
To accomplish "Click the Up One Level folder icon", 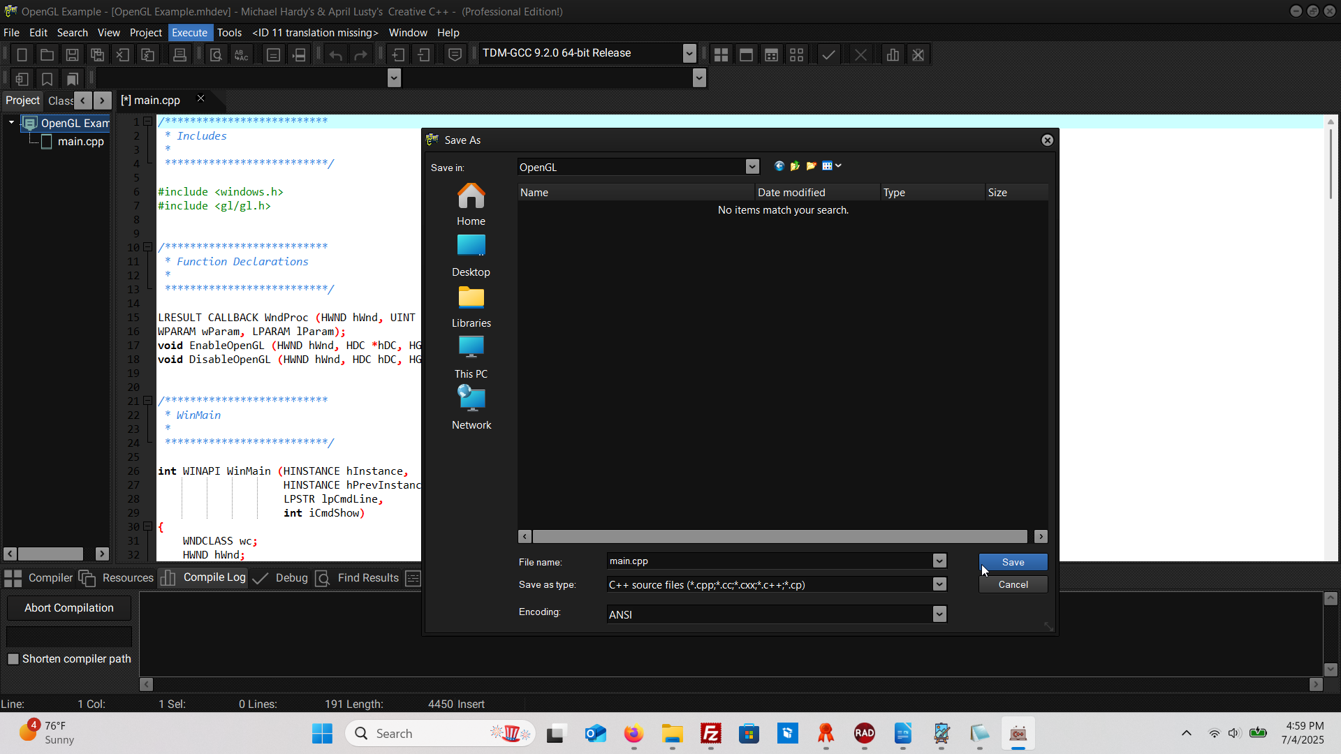I will tap(795, 166).
